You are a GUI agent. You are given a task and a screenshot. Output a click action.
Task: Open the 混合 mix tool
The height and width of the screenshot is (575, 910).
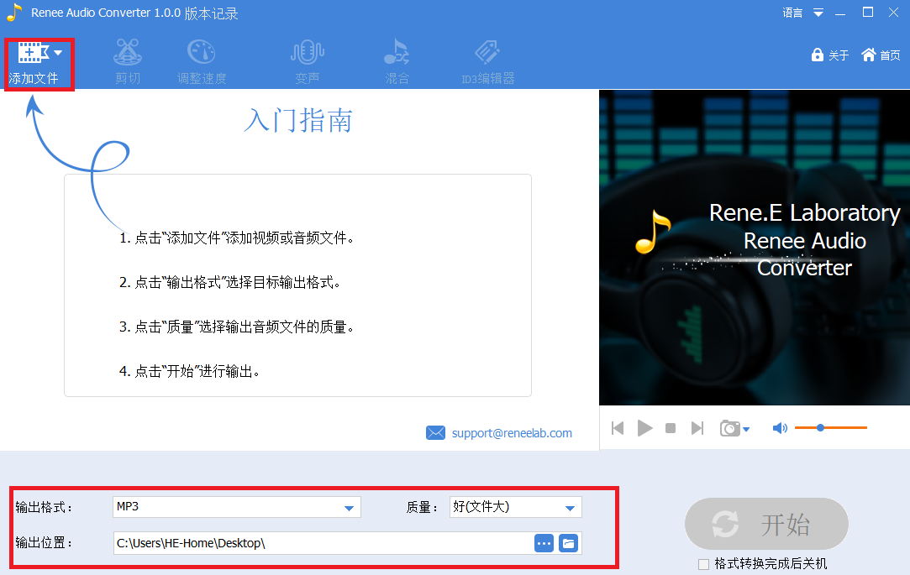(x=397, y=61)
